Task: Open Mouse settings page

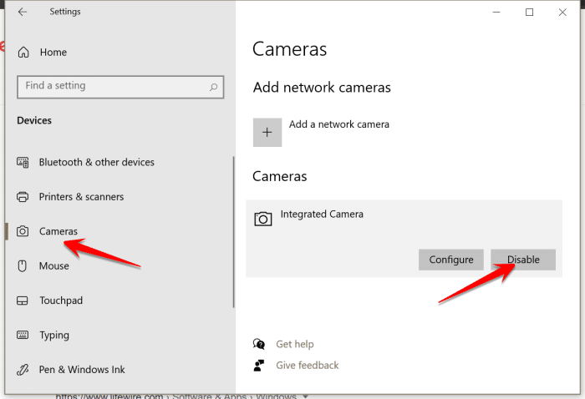Action: pos(54,265)
